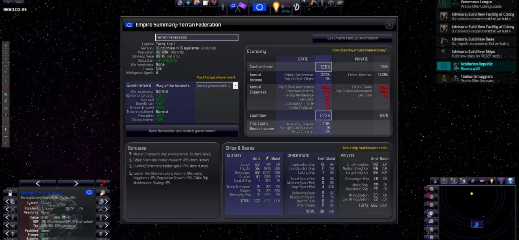Open 'About this type of Government' link
The image size is (519, 240).
216,77
